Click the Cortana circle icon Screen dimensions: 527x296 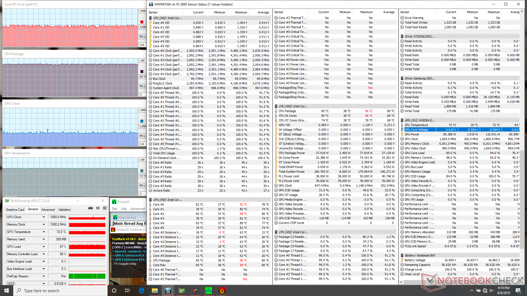click(114, 291)
